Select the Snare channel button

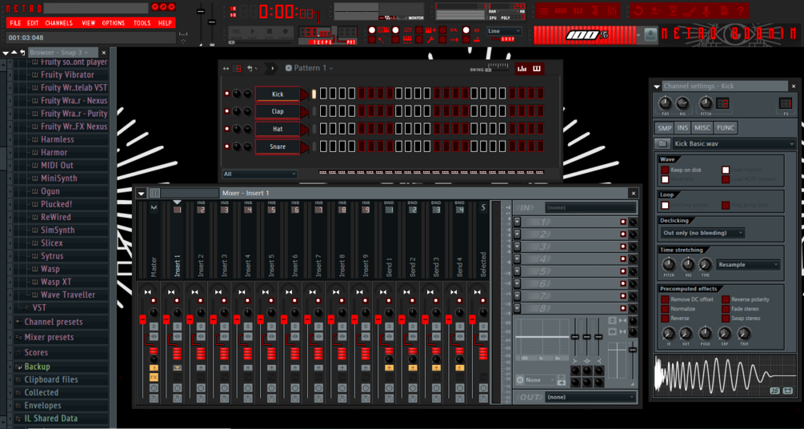coord(278,146)
